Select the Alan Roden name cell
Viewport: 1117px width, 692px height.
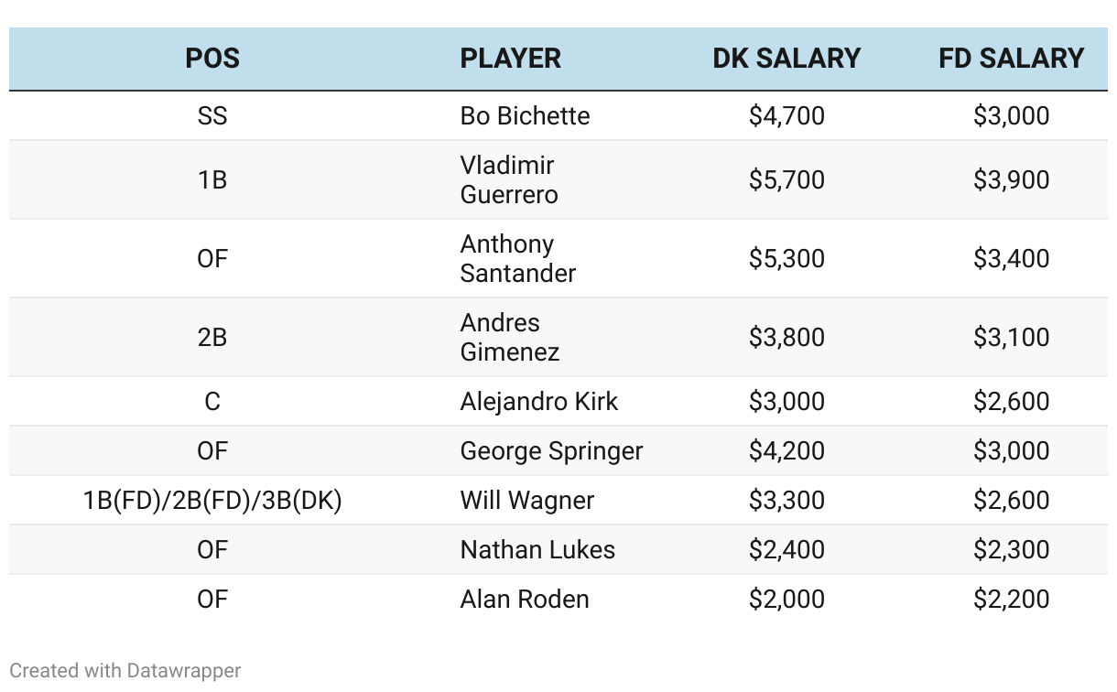click(x=525, y=600)
